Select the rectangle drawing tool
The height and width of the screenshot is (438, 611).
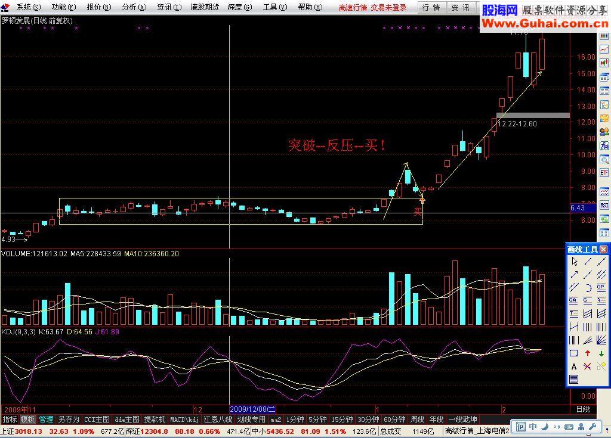click(573, 353)
